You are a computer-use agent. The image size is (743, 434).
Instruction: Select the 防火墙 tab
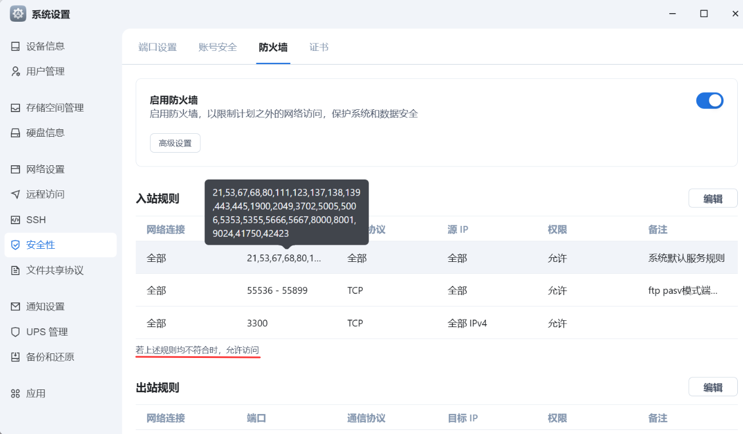click(x=273, y=47)
